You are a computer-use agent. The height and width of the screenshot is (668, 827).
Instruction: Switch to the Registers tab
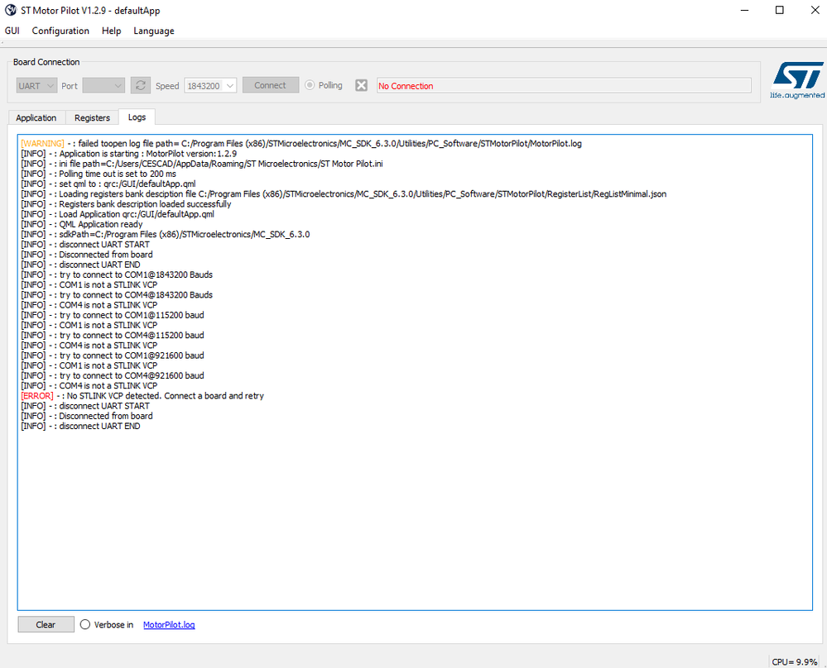tap(92, 117)
